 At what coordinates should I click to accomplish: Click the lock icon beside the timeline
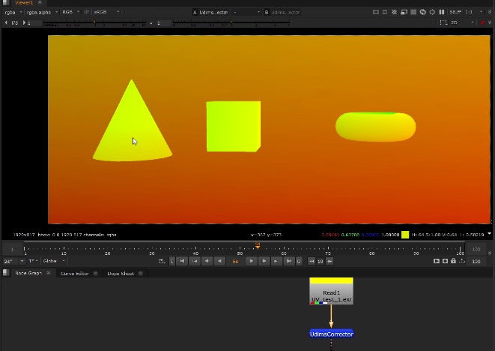tap(453, 261)
